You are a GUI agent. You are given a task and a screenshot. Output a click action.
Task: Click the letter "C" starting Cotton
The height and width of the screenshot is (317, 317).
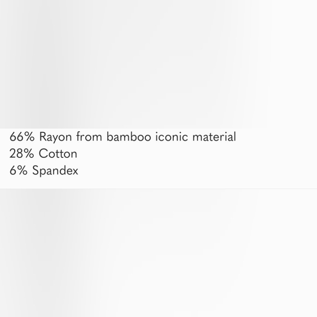pyautogui.click(x=43, y=154)
